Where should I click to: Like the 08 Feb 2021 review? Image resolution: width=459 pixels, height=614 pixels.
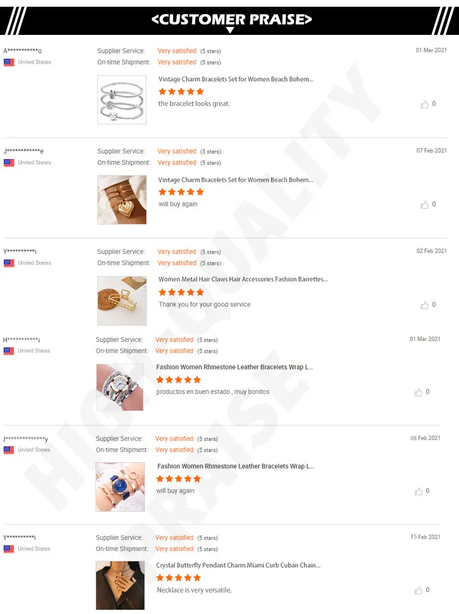pyautogui.click(x=418, y=491)
